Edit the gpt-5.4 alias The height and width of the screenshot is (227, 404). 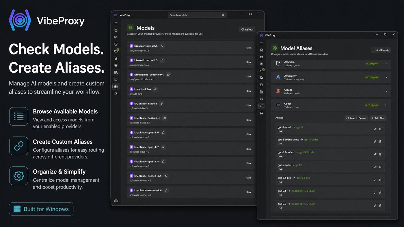click(375, 193)
